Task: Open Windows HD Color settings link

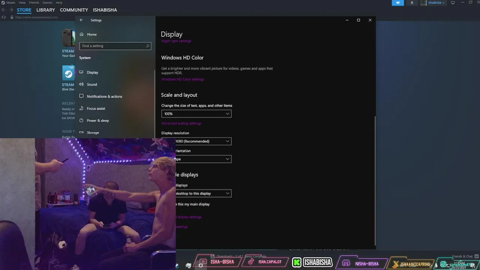Action: pos(183,79)
